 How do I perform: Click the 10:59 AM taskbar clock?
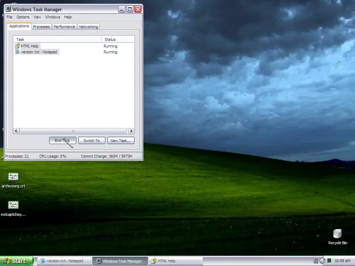tap(342, 261)
